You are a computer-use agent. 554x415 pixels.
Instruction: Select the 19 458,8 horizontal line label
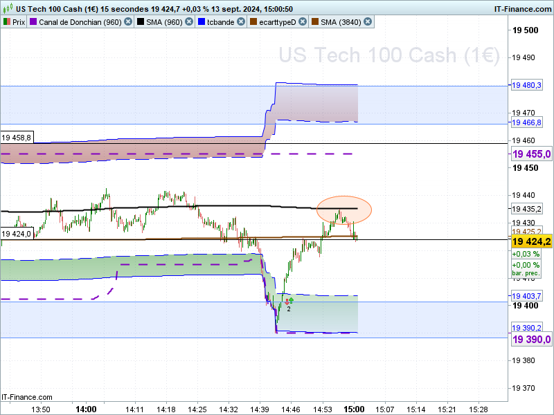point(17,137)
